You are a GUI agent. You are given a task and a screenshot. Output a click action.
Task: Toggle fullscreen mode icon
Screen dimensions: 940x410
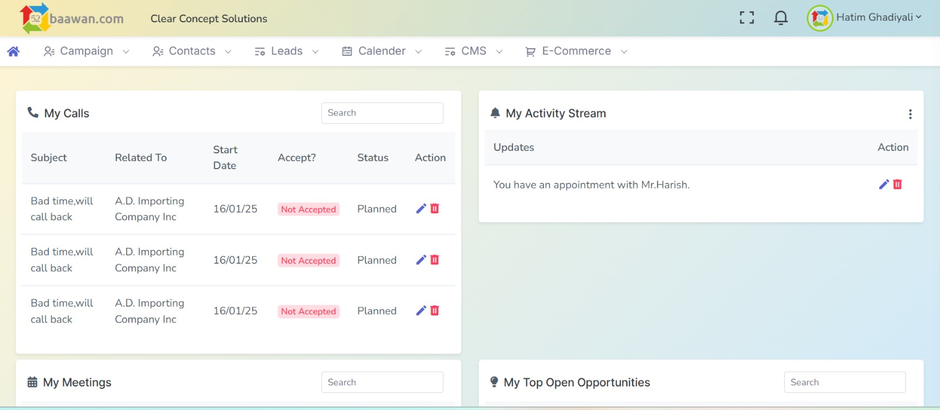(747, 18)
